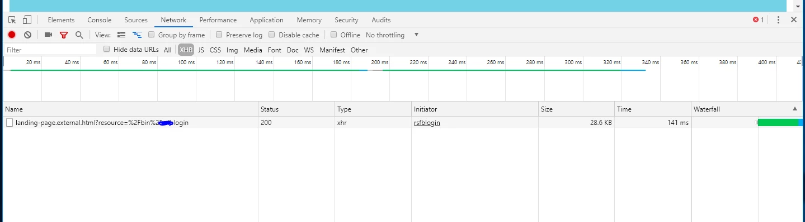Filter requests by Doc
This screenshot has width=805, height=222.
(x=293, y=50)
